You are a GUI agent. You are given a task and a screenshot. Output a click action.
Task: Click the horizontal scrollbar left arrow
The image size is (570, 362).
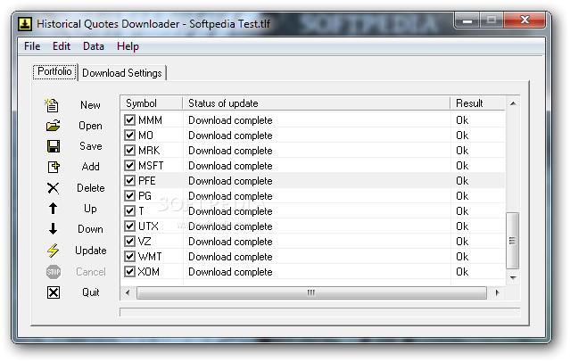[128, 292]
